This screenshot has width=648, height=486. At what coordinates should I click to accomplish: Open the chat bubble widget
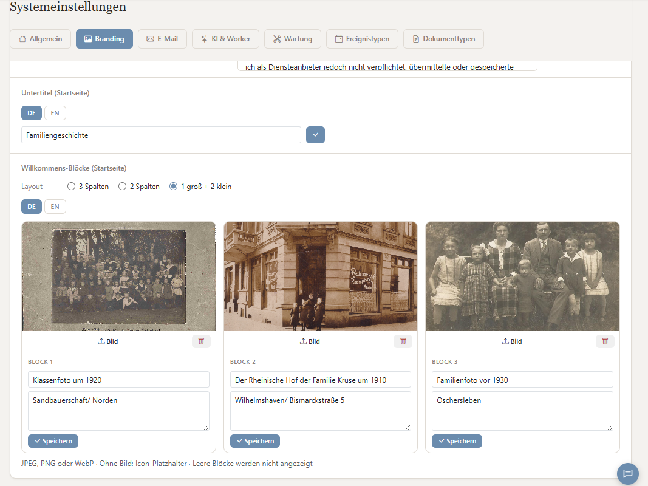click(x=628, y=474)
